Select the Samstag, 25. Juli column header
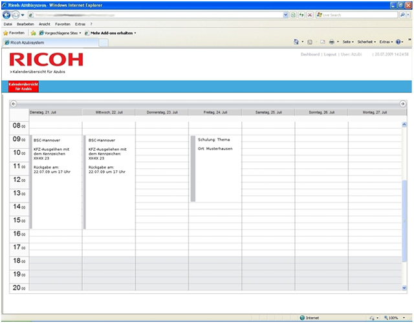The height and width of the screenshot is (323, 414). 268,112
